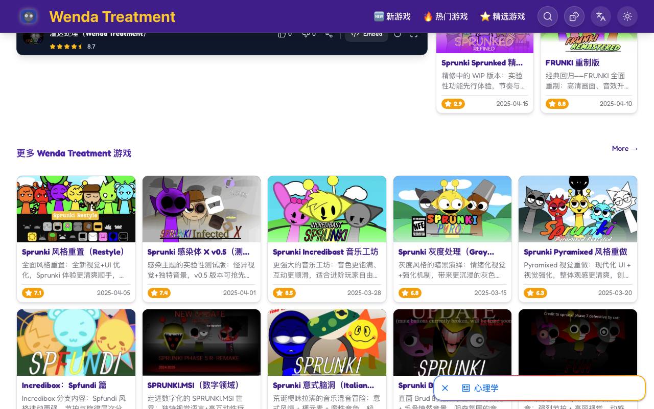The width and height of the screenshot is (654, 409).
Task: Open Sprunki 灰度处理（Gray... title
Action: click(446, 252)
